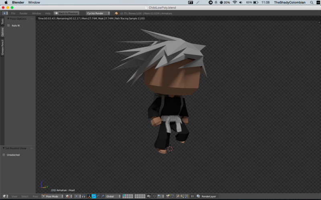The image size is (321, 200).
Task: Click the ChibiLowPoly.blend window title
Action: 162,8
